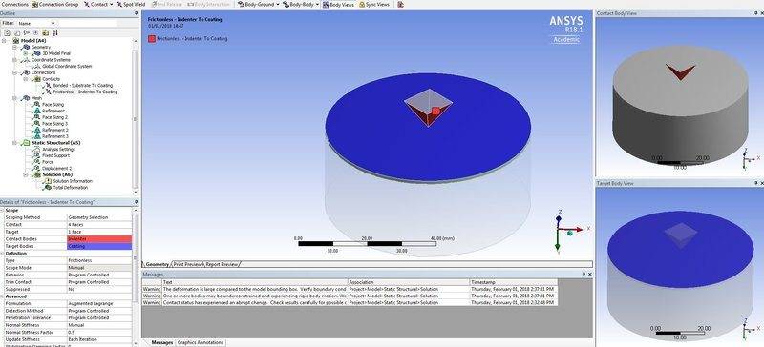Switch to the Print Preview tab
Viewport: 764px width, 347px height.
[x=187, y=264]
